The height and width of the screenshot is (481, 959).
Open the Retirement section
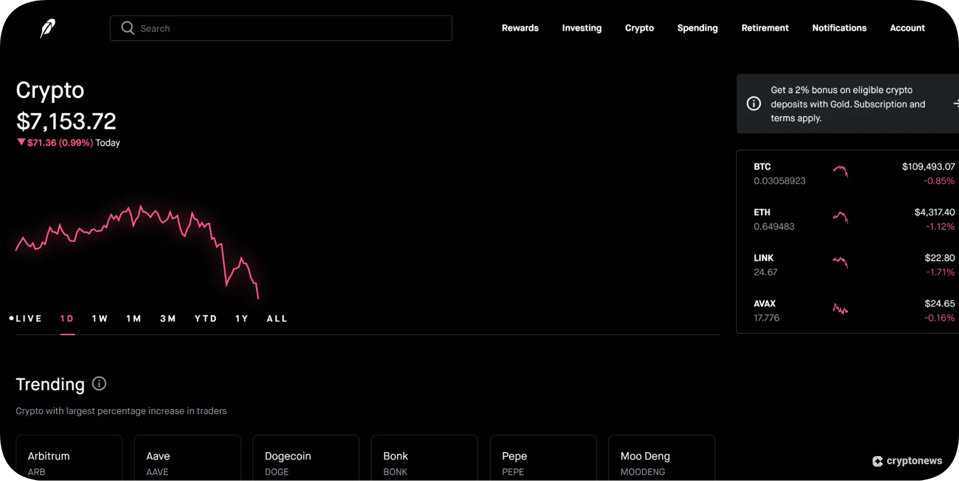765,28
